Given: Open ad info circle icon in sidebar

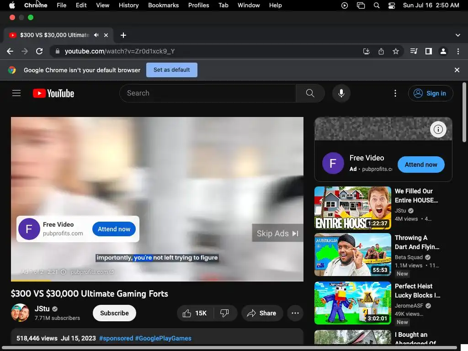Looking at the screenshot, I should [438, 129].
